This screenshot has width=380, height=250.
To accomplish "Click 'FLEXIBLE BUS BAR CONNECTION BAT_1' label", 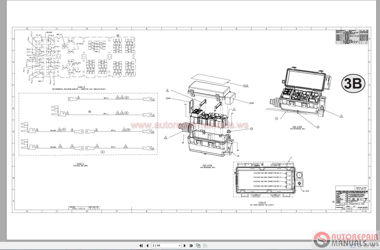I will click(267, 181).
